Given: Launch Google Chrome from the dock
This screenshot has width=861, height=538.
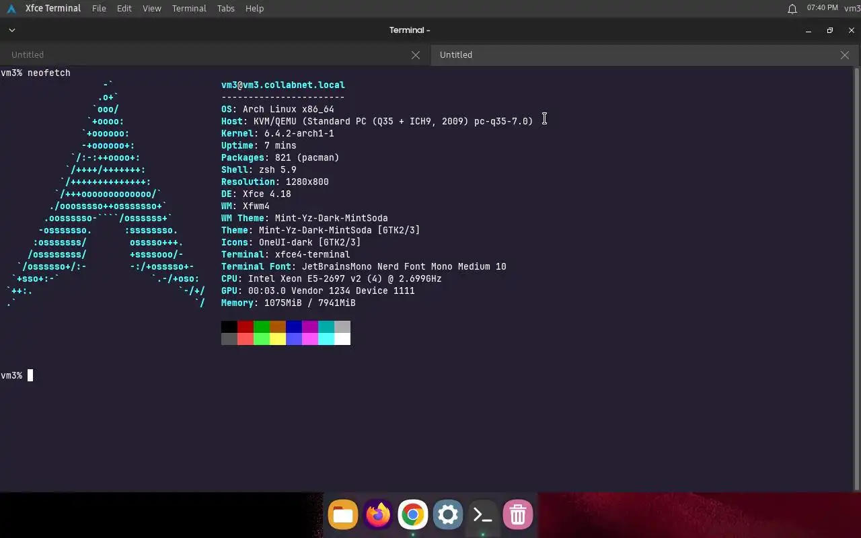Looking at the screenshot, I should pos(413,515).
